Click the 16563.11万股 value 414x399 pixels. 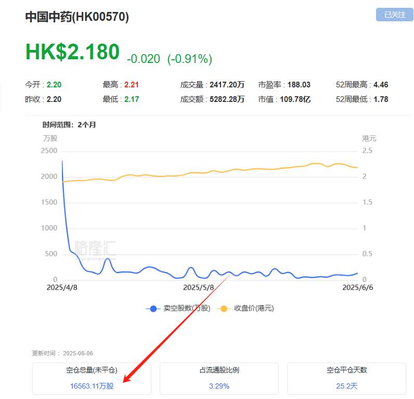point(92,386)
